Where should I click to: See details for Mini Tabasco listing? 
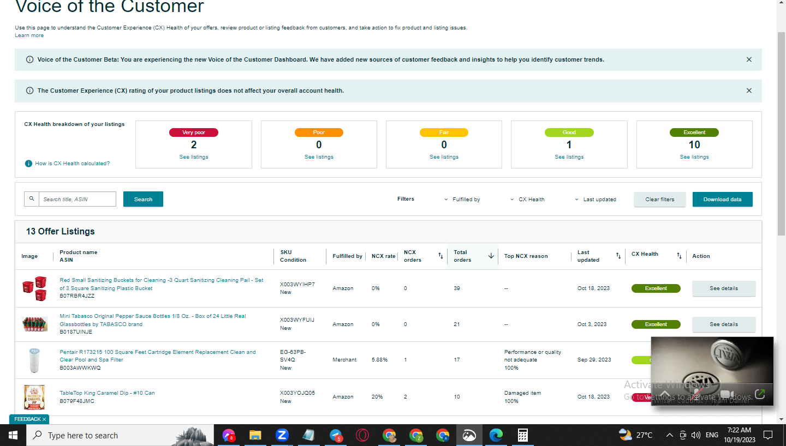pos(724,324)
